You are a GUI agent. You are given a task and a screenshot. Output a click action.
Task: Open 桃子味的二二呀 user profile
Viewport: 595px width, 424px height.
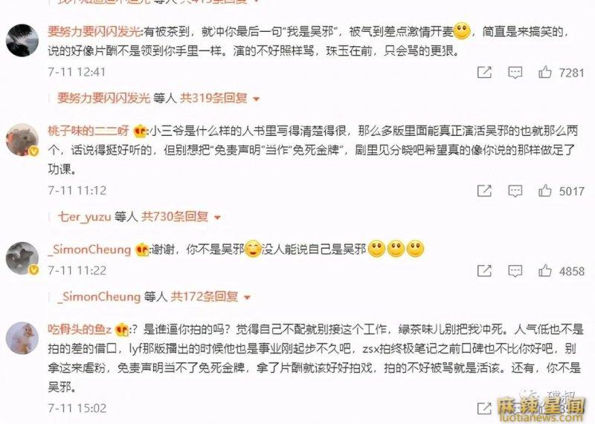tap(89, 131)
